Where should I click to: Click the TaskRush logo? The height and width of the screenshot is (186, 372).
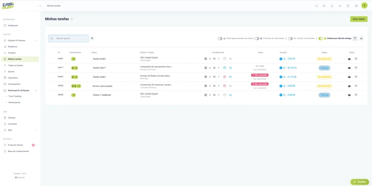coord(8,6)
